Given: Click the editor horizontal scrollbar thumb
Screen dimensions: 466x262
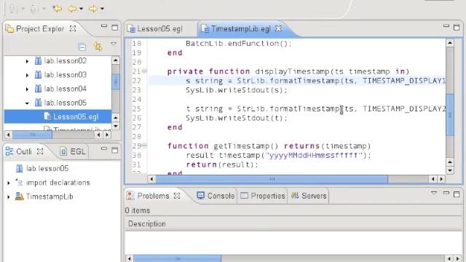Looking at the screenshot, I should click(272, 179).
